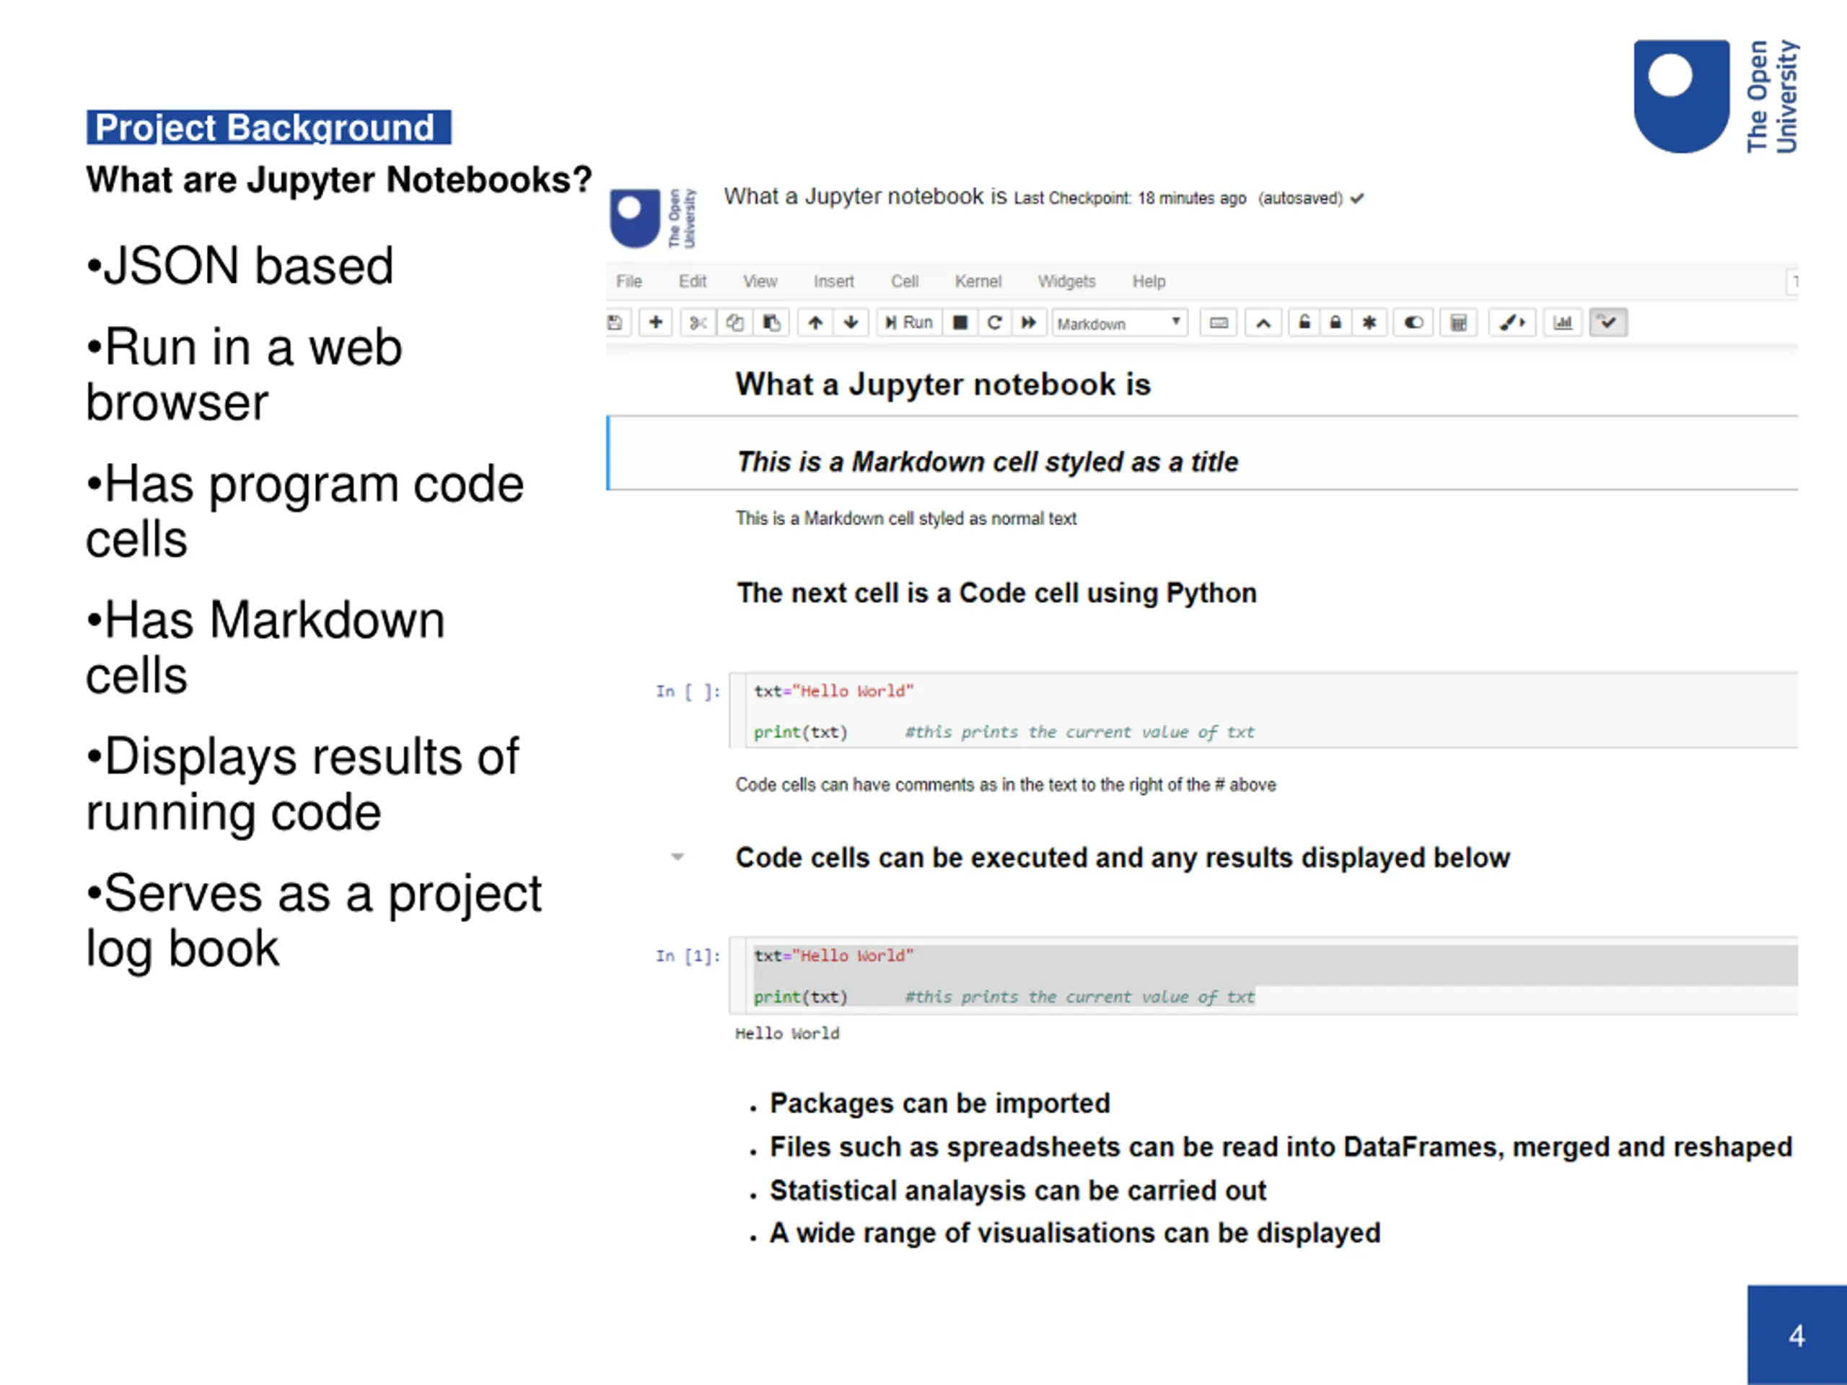Lock cells with closed padlock icon
The height and width of the screenshot is (1385, 1847).
1336,322
